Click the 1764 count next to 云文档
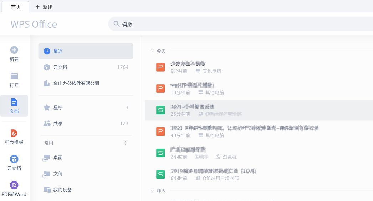The image size is (373, 201). tap(123, 67)
